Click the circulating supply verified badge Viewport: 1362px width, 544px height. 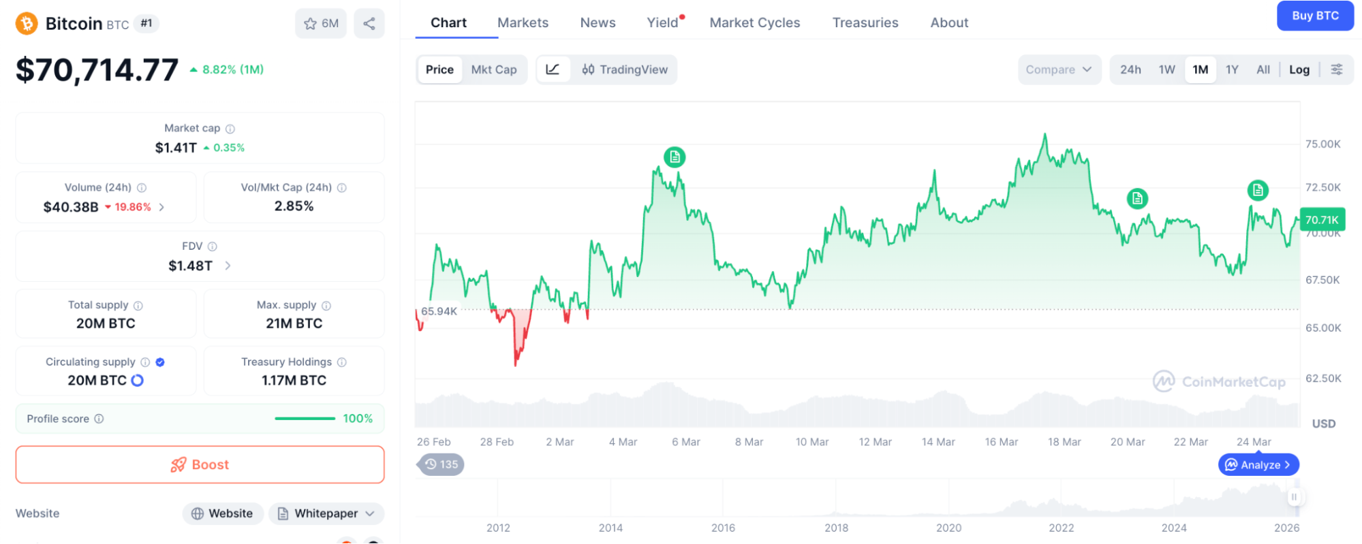pos(160,362)
